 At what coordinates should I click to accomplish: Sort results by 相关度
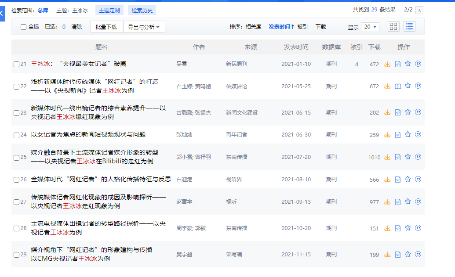(x=253, y=27)
